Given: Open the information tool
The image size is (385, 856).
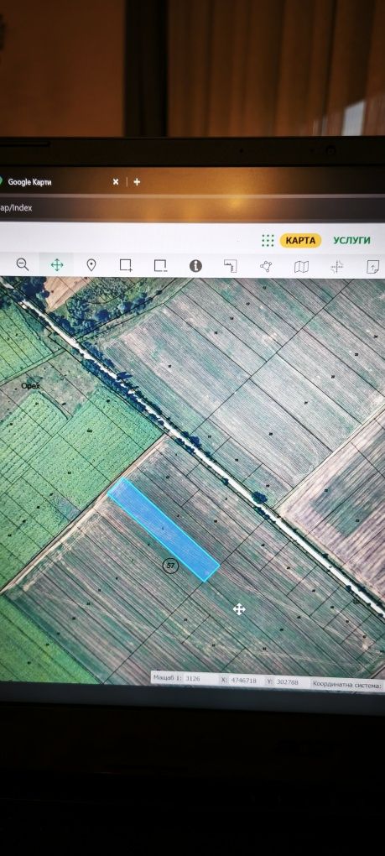Looking at the screenshot, I should click(x=195, y=266).
